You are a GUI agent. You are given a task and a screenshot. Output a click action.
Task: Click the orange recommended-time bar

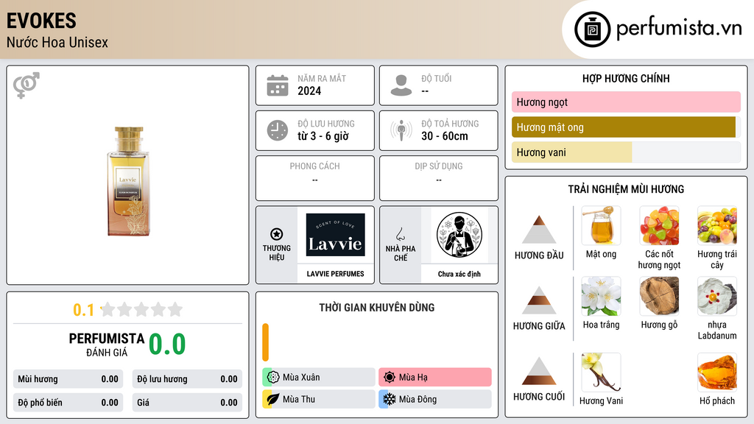[x=265, y=342]
